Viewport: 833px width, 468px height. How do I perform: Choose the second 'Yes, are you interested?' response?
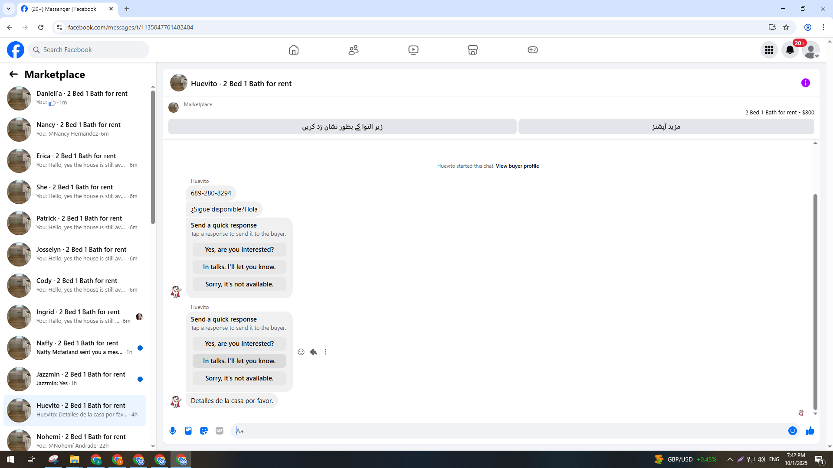pos(239,344)
